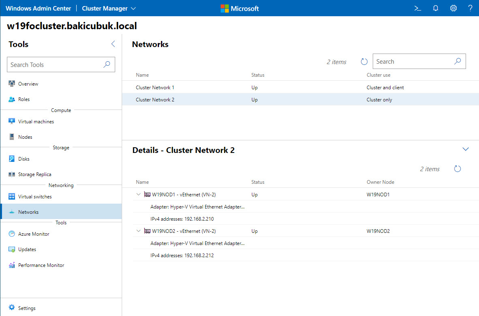Go to Virtual machines
Image resolution: width=479 pixels, height=316 pixels.
[61, 121]
